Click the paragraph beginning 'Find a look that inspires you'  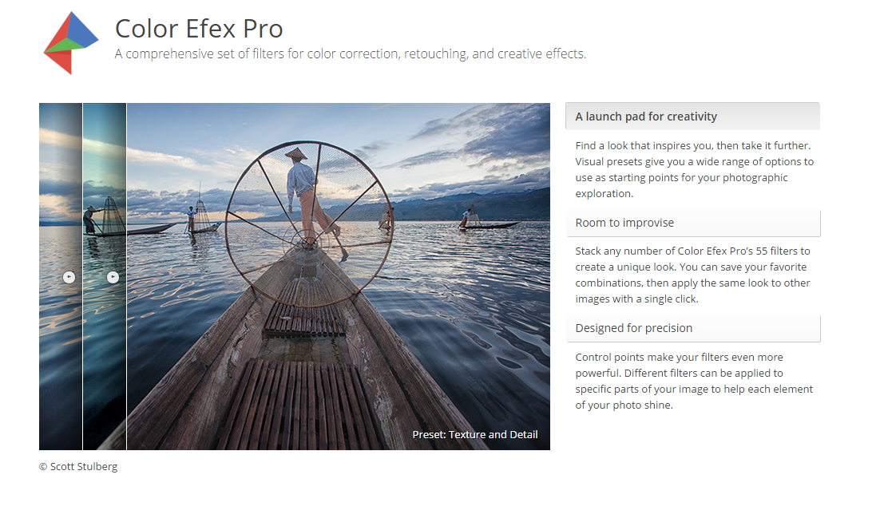pyautogui.click(x=694, y=169)
